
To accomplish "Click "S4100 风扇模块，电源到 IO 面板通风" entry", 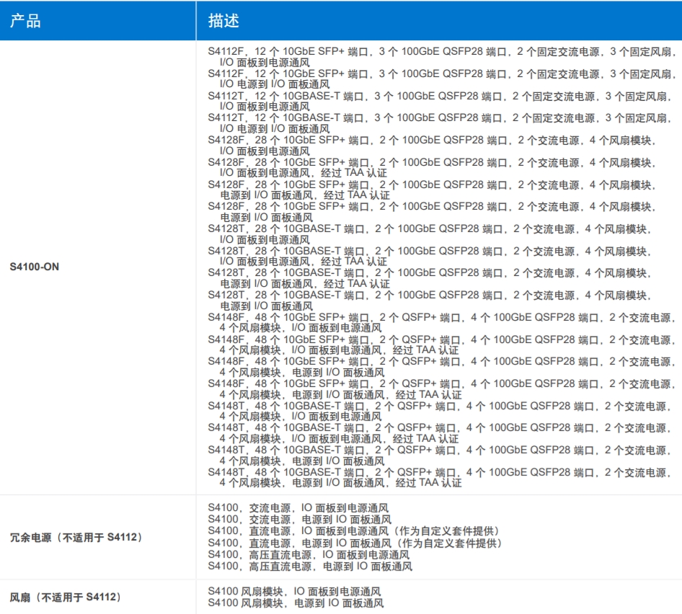I will (296, 602).
